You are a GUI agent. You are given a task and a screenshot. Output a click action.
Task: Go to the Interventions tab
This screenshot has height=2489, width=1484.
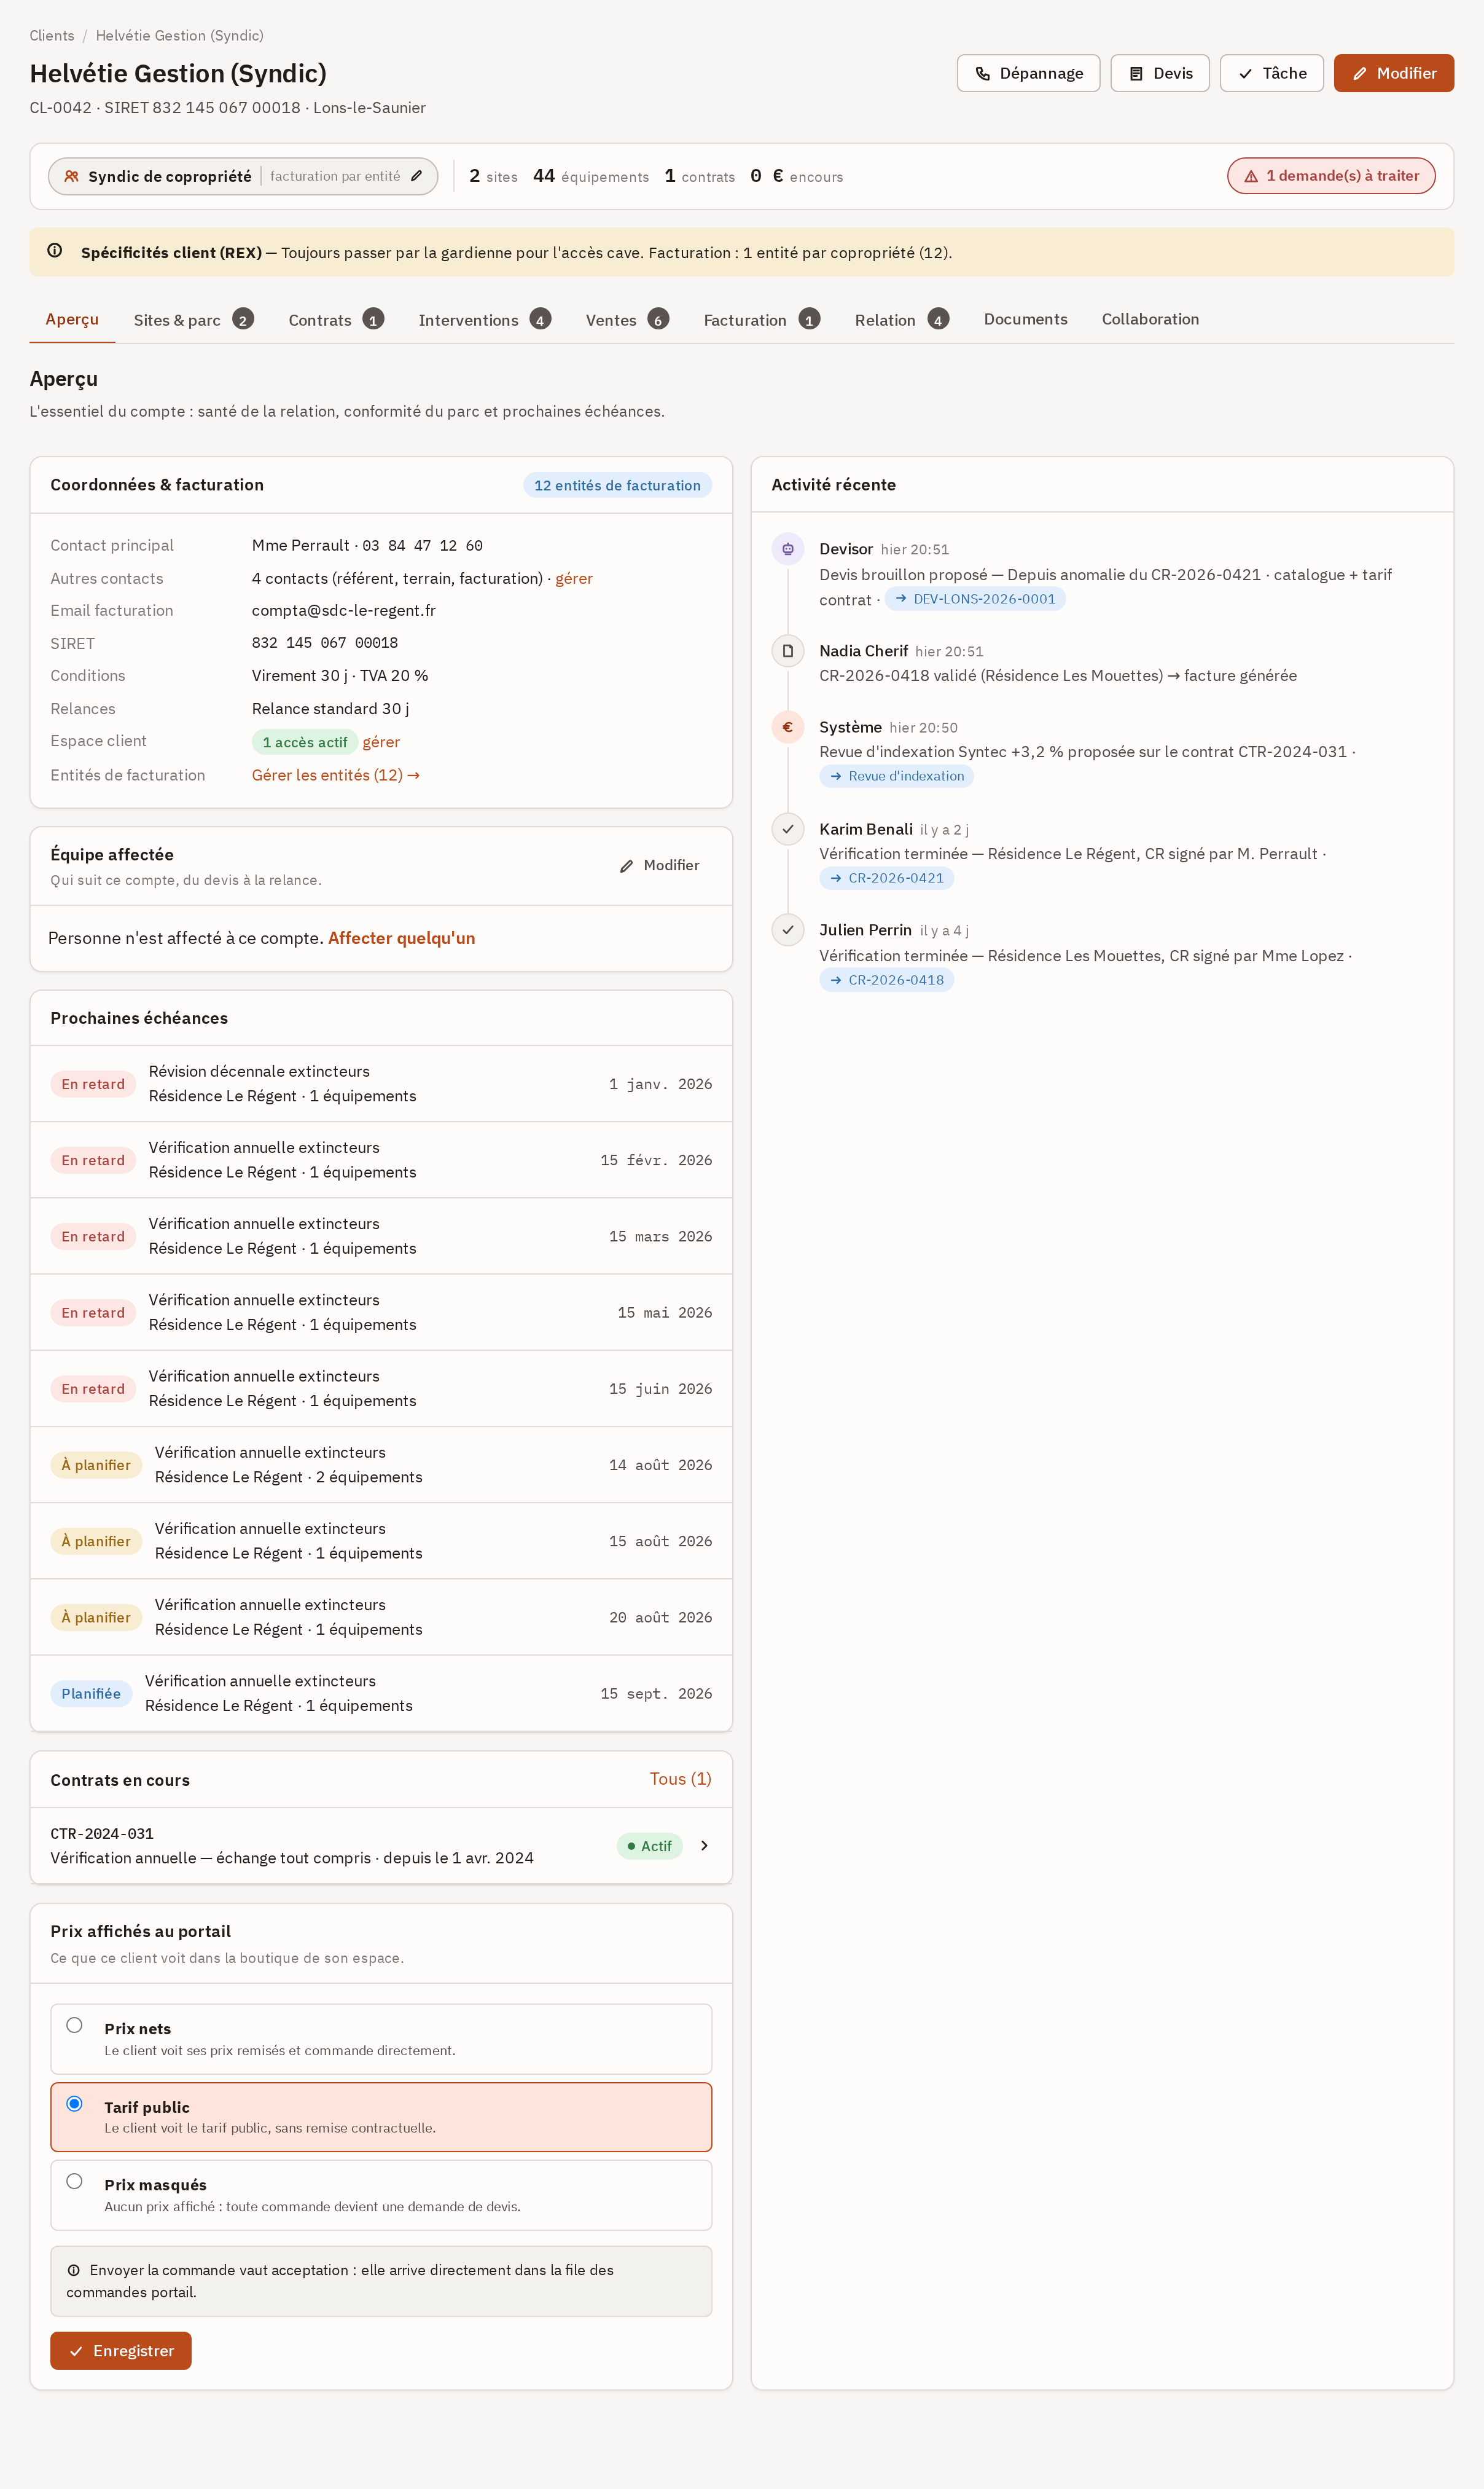coord(484,319)
